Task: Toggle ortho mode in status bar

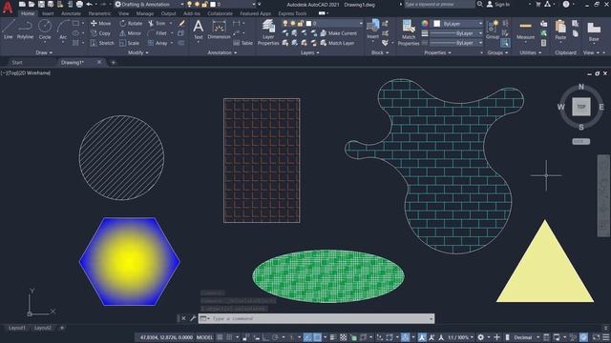Action: [x=265, y=337]
